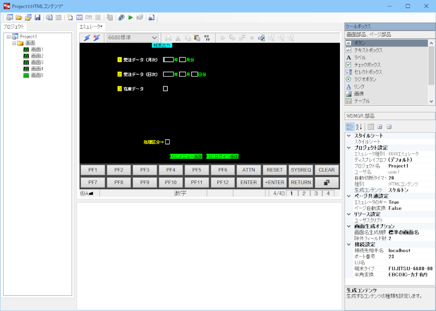Click the 処理区分 input field

click(167, 142)
